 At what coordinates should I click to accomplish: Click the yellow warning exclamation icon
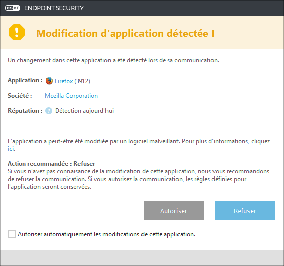click(x=17, y=32)
